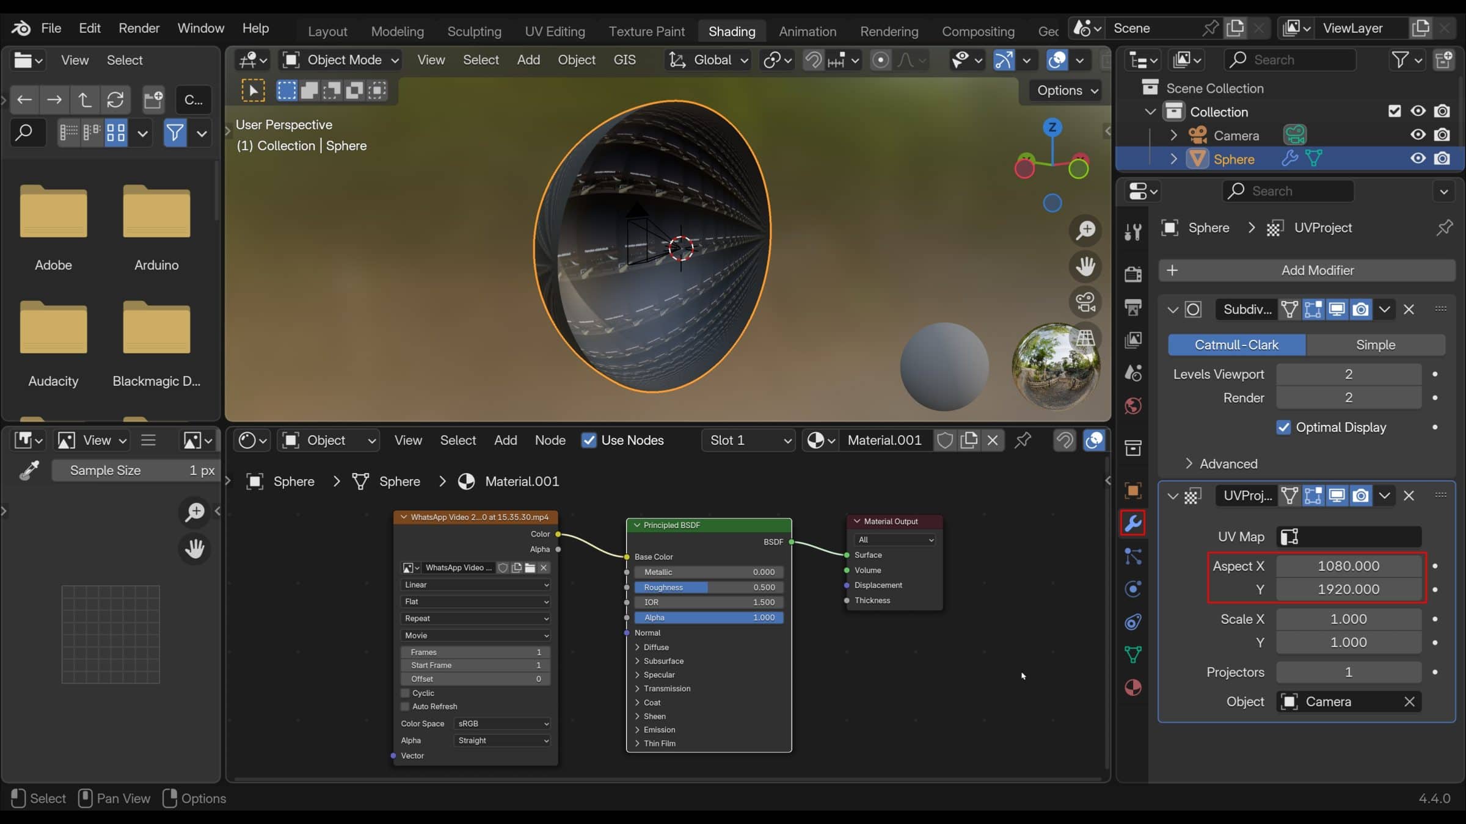Screen dimensions: 1466x824
Task: Switch perspective/orthographic grid icon
Action: tap(1085, 338)
